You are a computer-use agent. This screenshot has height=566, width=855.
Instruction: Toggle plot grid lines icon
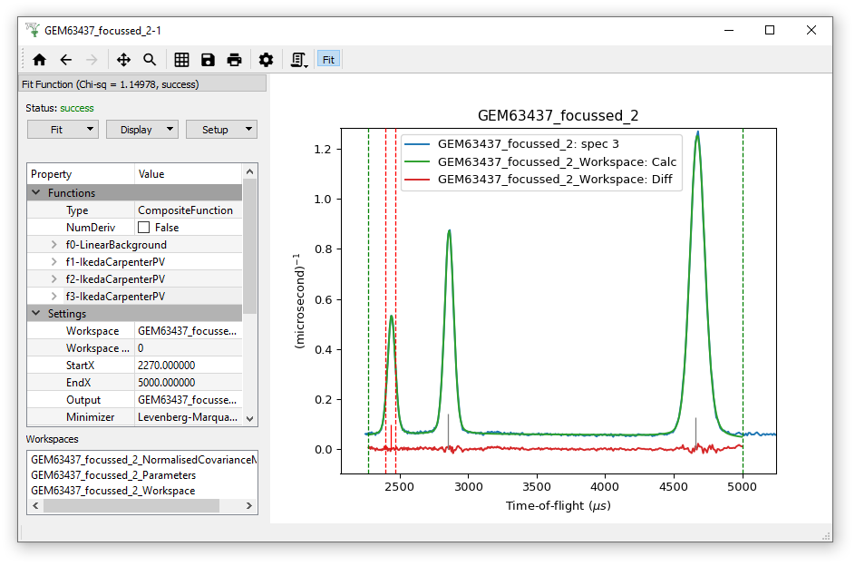click(x=181, y=60)
